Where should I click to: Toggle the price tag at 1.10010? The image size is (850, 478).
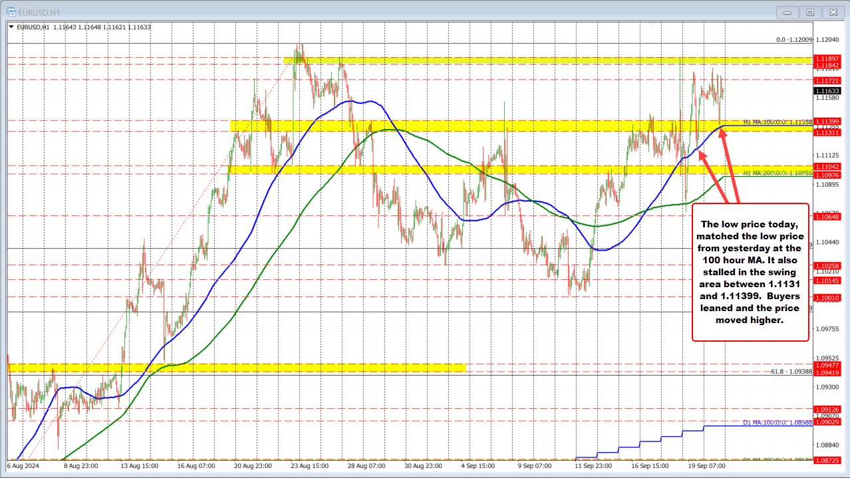(x=827, y=299)
